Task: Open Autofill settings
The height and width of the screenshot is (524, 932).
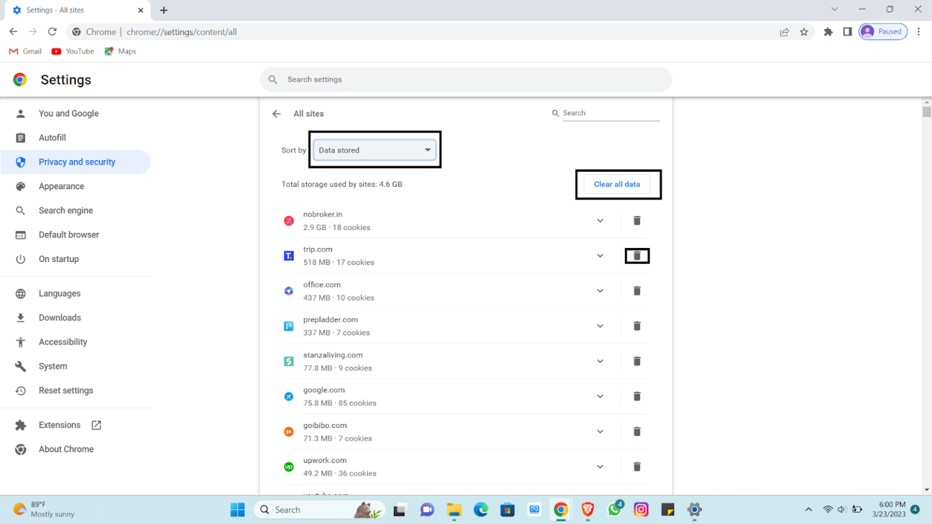Action: click(53, 138)
